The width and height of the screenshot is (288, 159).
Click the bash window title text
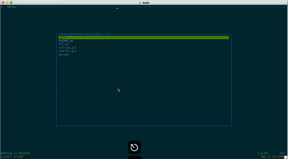point(146,3)
